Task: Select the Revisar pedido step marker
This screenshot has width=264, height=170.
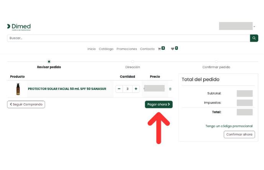Action: point(49,62)
